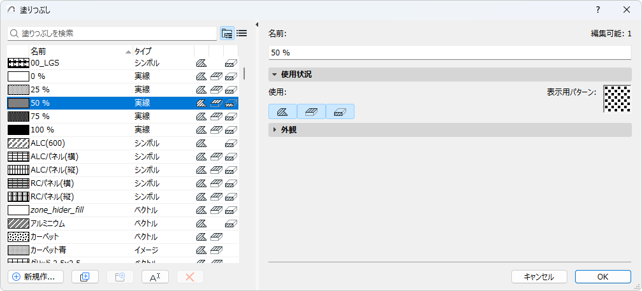642x291 pixels.
Task: Confirm with the OK button
Action: pos(602,277)
